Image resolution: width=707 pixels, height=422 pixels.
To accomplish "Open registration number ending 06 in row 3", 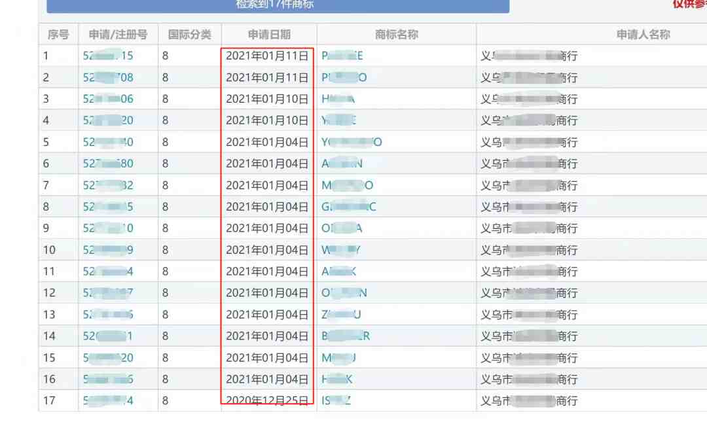I will coord(108,99).
